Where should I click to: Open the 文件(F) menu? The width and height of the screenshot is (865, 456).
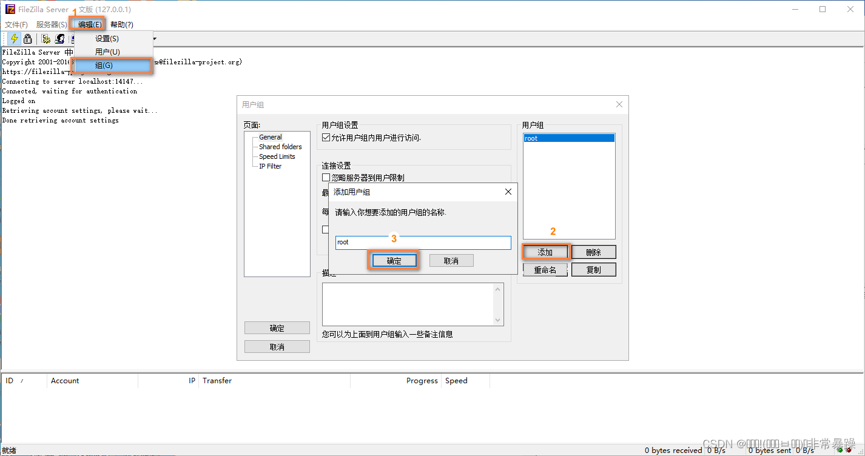(x=16, y=25)
